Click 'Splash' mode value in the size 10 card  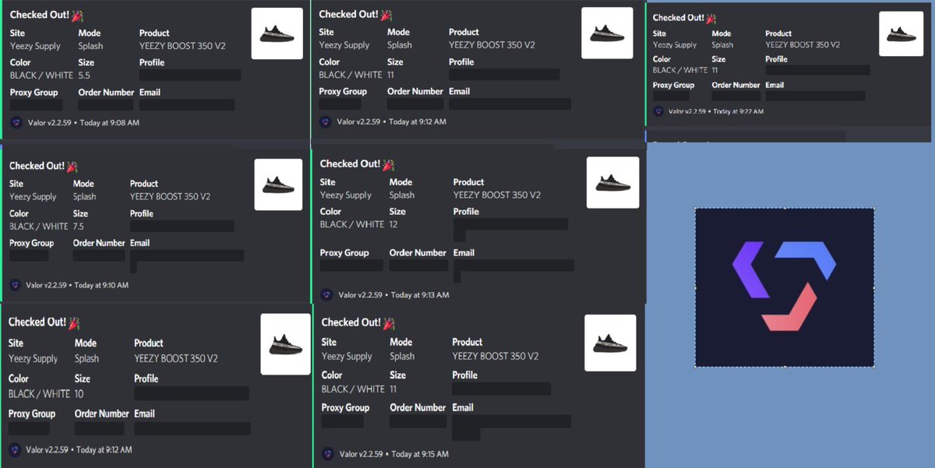(86, 359)
